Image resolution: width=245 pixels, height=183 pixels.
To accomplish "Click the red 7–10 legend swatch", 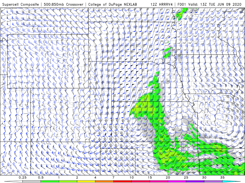I will [122, 181].
